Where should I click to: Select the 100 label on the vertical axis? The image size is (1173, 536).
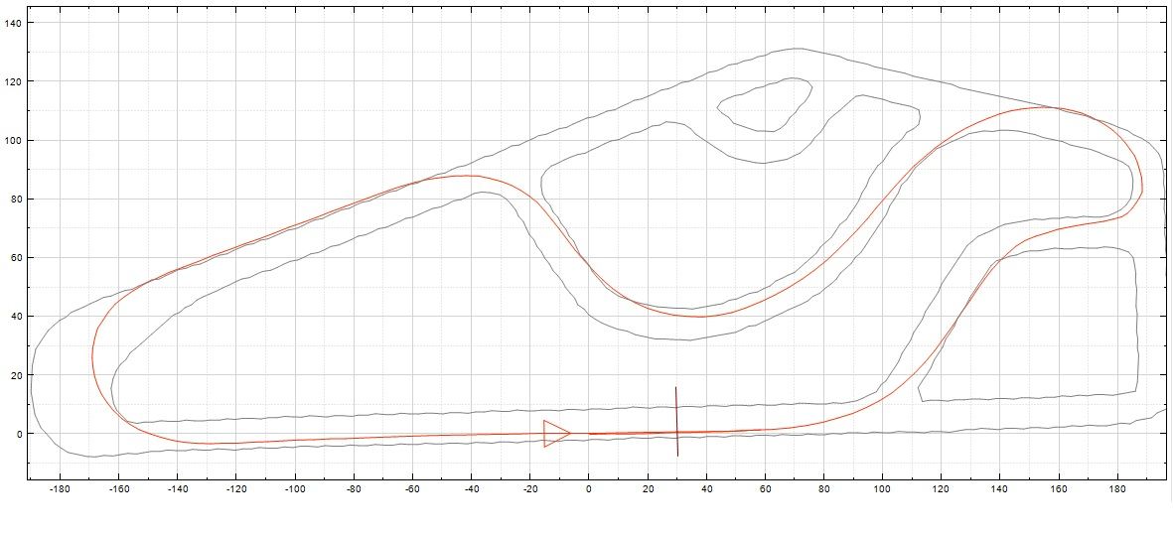(x=13, y=140)
